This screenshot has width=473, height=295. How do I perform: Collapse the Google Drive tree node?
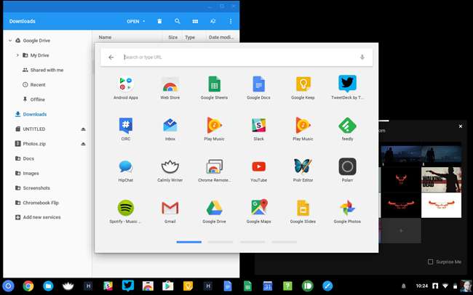pyautogui.click(x=10, y=41)
